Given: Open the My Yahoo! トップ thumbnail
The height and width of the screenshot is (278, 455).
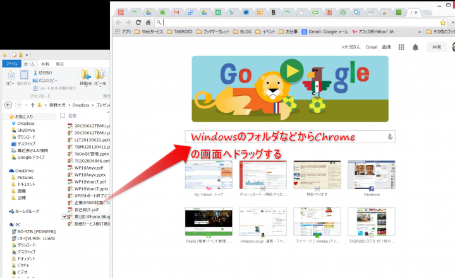Looking at the screenshot, I should (x=209, y=175).
